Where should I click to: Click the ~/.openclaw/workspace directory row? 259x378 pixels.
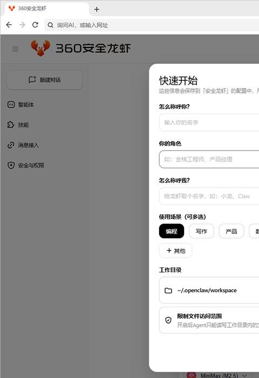coord(209,291)
